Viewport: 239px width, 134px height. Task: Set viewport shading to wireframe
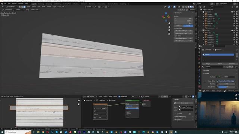click(186, 7)
